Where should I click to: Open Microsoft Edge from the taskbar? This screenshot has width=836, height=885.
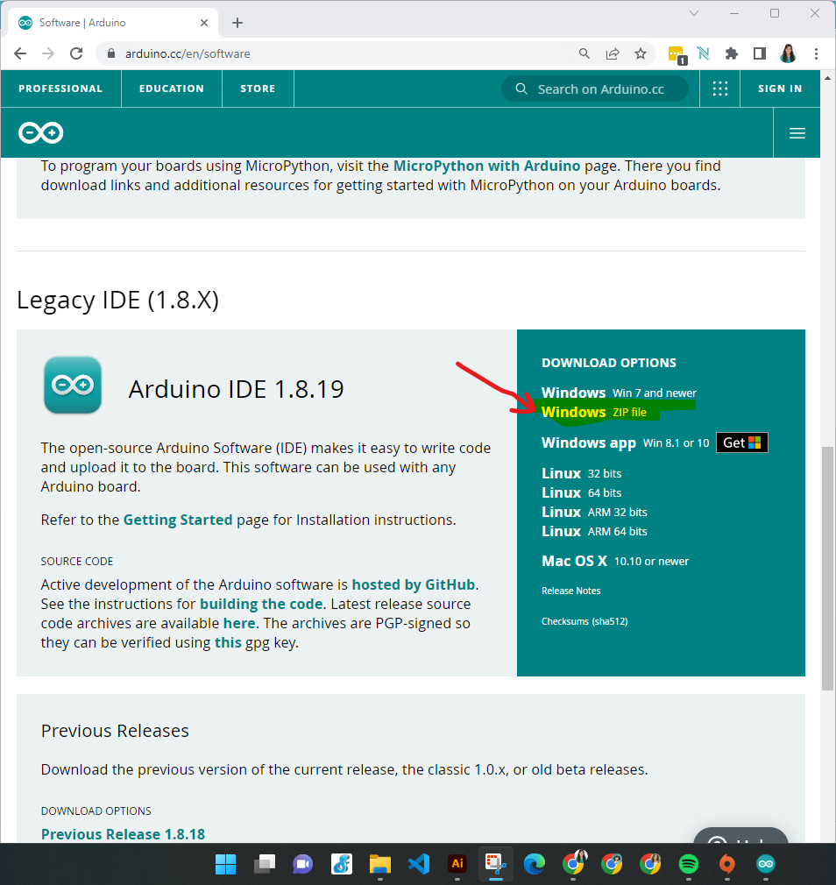[534, 864]
